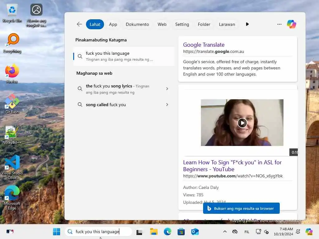Show hidden system tray icons
Image resolution: width=319 pixels, height=239 pixels.
[225, 232]
